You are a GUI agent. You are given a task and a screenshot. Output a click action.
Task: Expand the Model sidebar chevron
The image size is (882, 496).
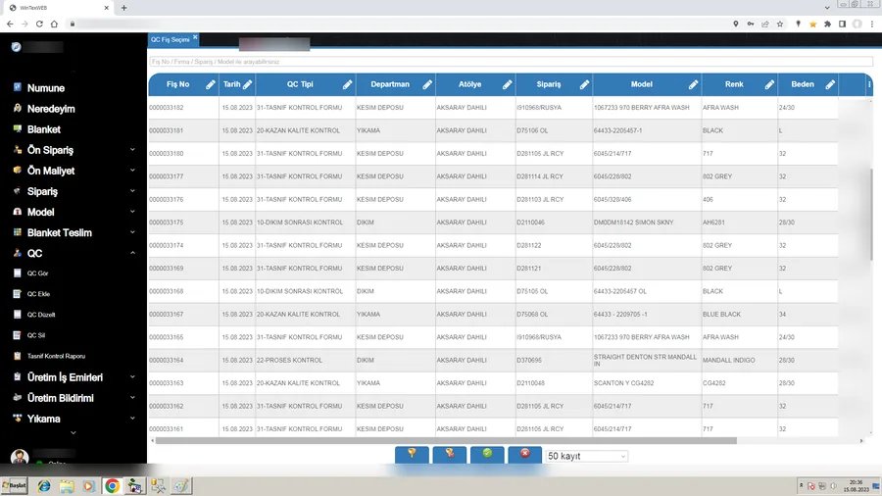tap(132, 212)
